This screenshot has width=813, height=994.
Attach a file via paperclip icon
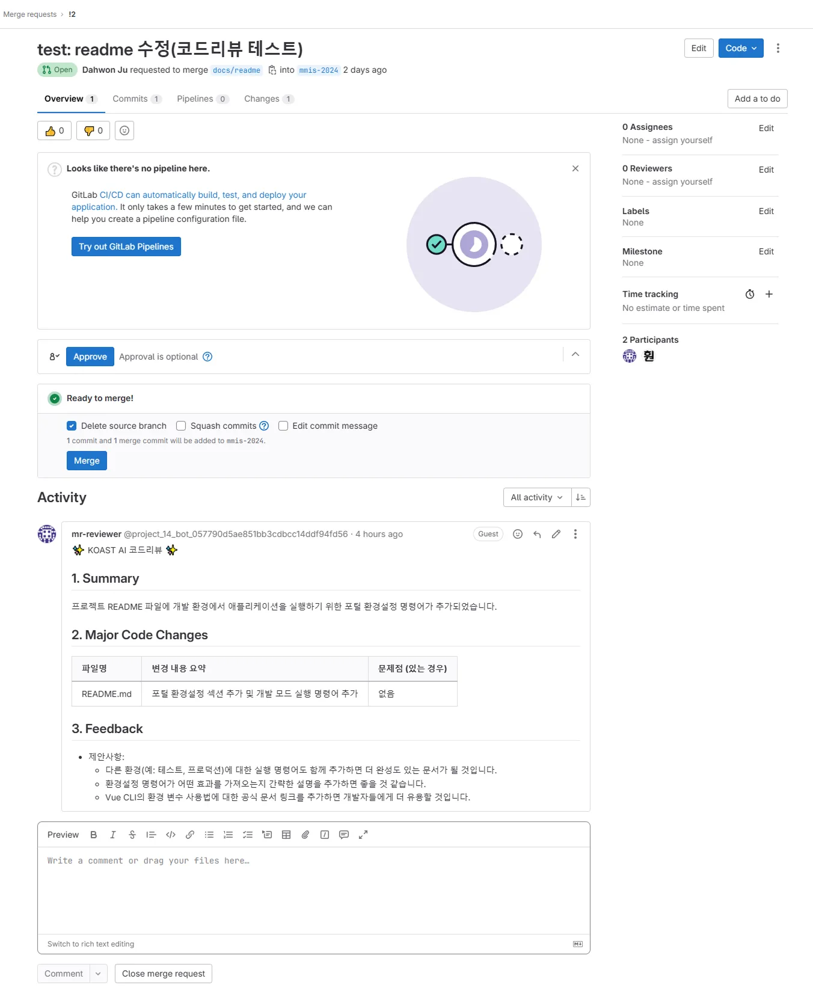coord(305,835)
